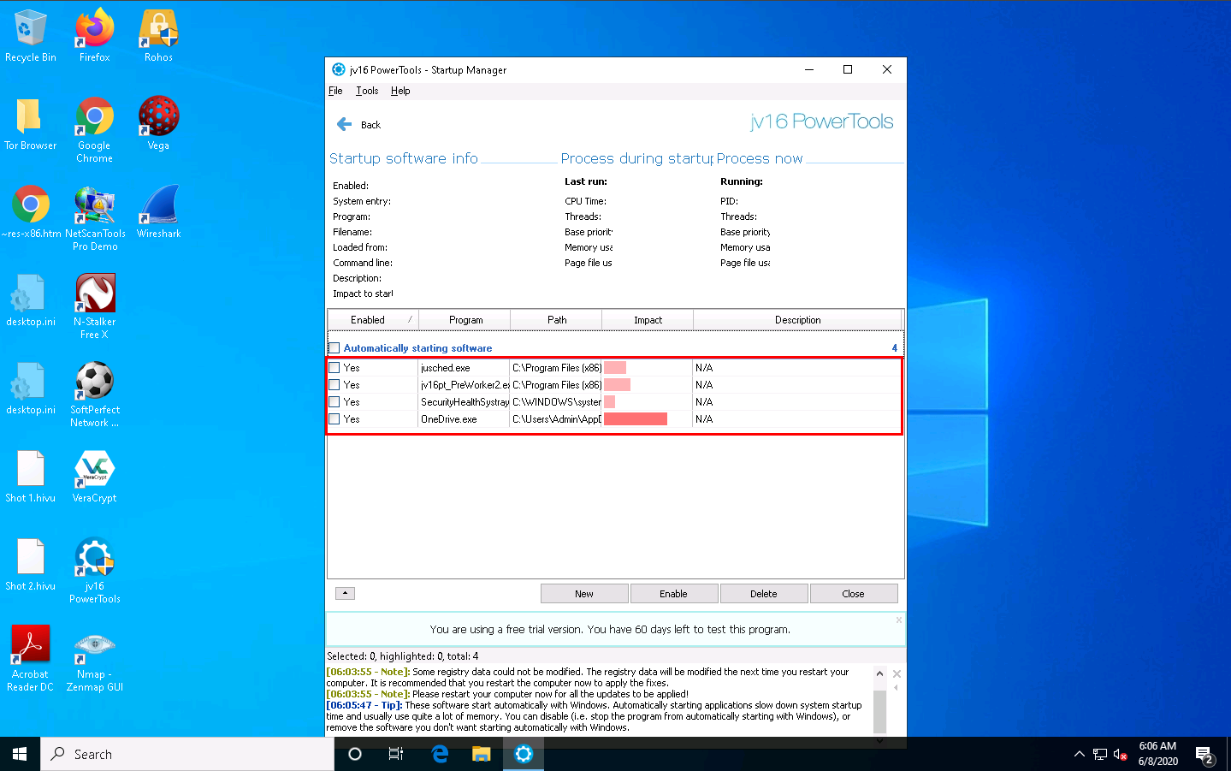
Task: Select the SecurityHealthSystray program name
Action: (465, 402)
